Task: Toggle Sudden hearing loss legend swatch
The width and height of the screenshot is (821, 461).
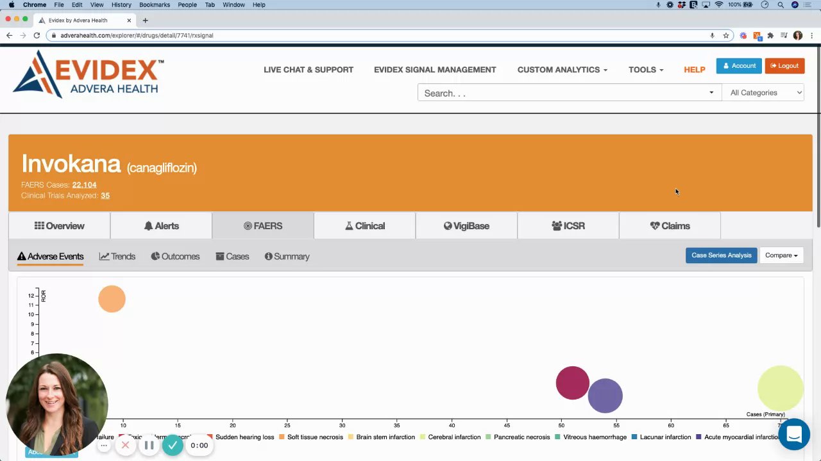Action: point(210,437)
